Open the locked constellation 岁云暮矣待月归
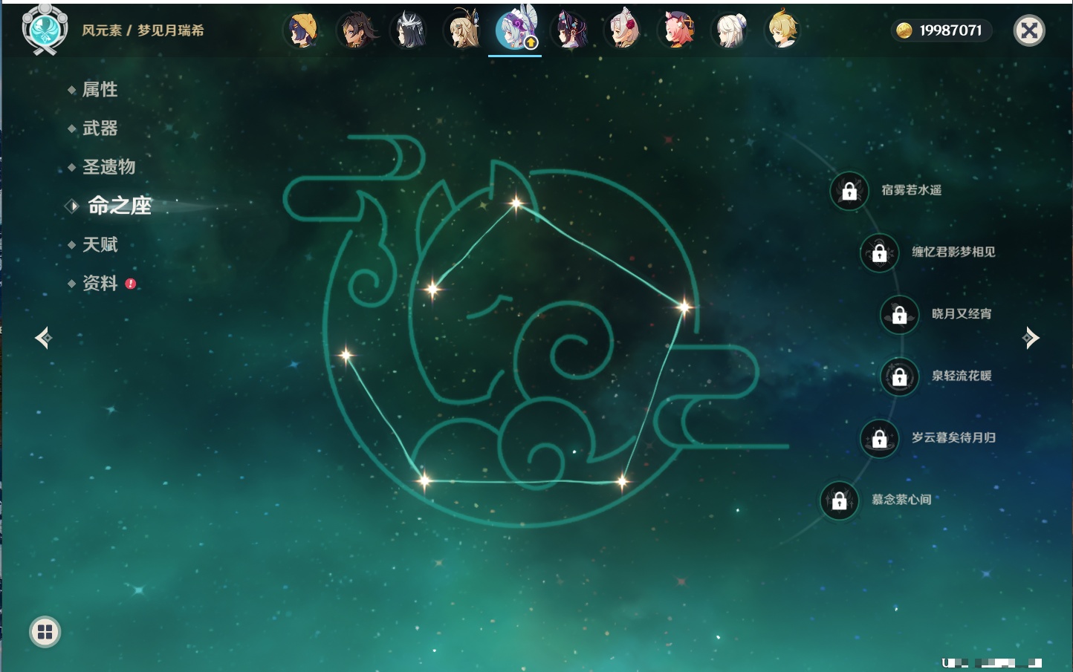Viewport: 1073px width, 672px height. point(880,438)
